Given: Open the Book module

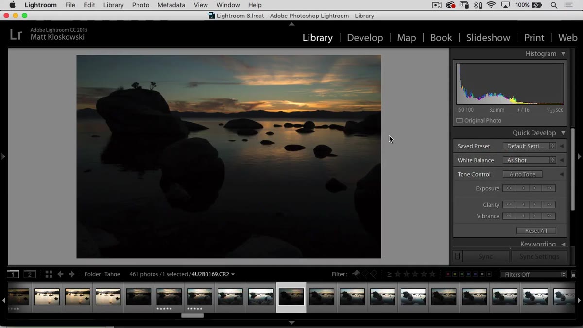Looking at the screenshot, I should tap(441, 38).
